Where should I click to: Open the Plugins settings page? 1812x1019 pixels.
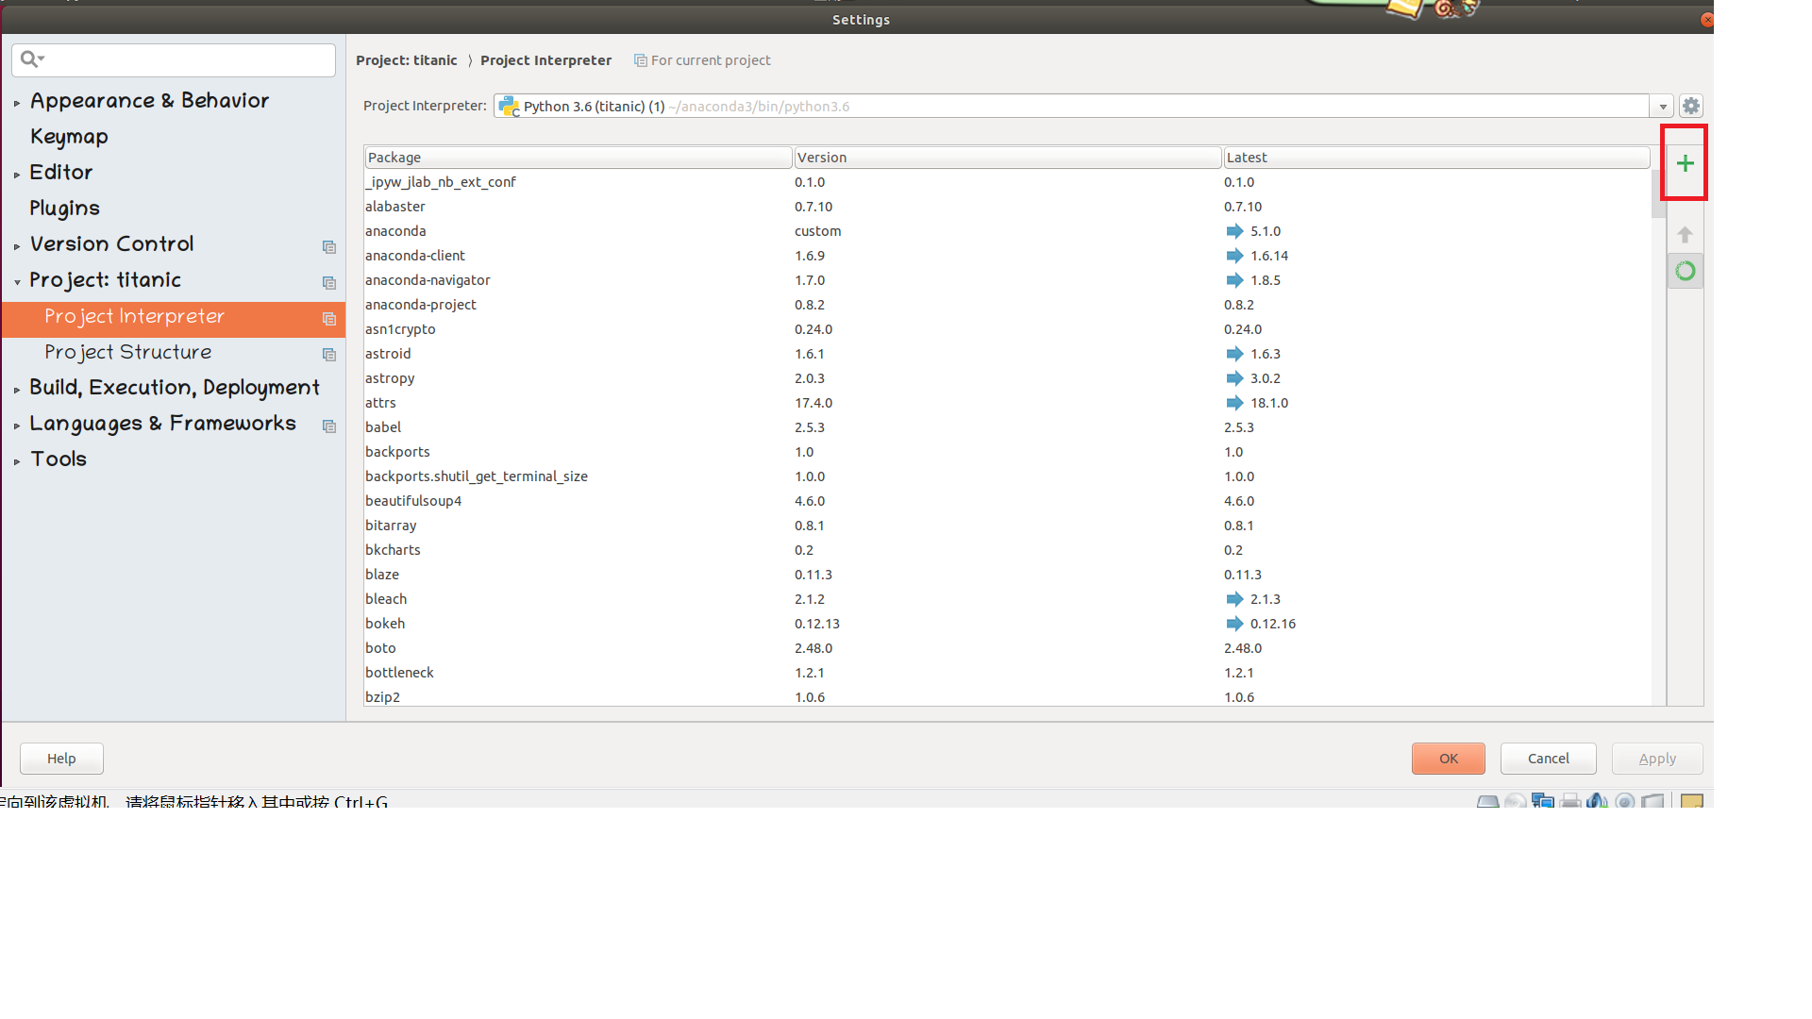(x=64, y=209)
